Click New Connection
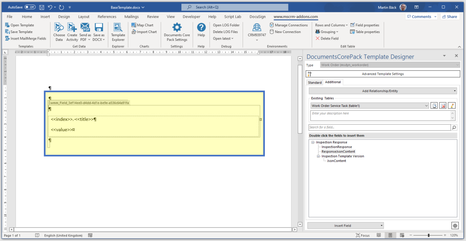The height and width of the screenshot is (241, 466). pos(285,32)
